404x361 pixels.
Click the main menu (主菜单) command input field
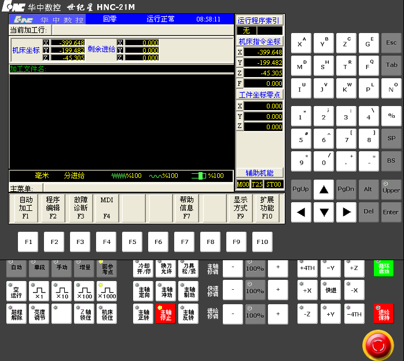click(163, 188)
